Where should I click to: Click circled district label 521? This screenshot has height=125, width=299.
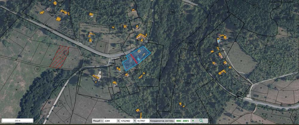(188, 83)
